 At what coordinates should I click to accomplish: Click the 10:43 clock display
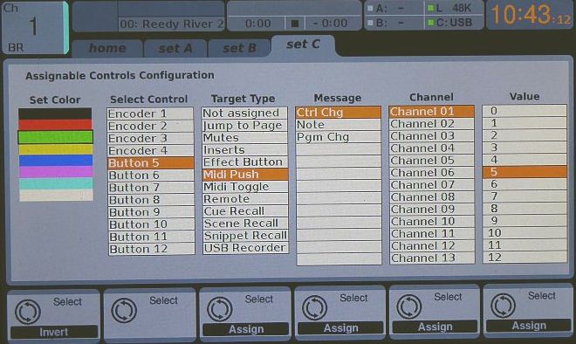click(x=530, y=16)
